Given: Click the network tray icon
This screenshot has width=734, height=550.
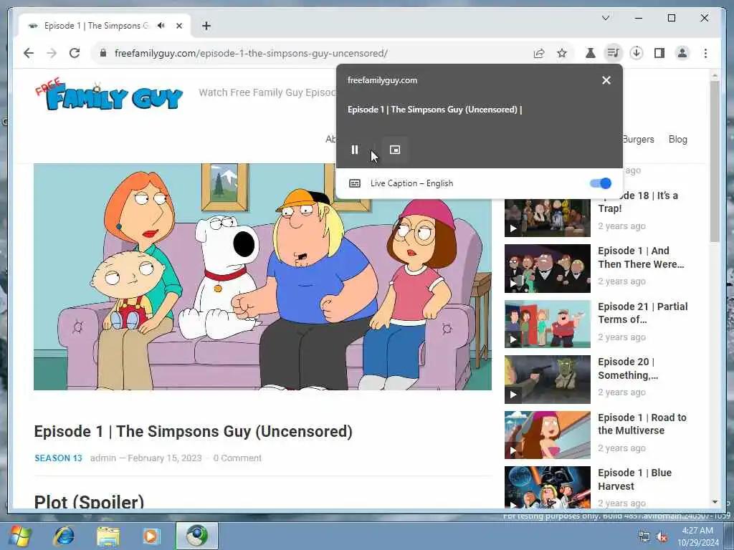Looking at the screenshot, I should coord(644,537).
